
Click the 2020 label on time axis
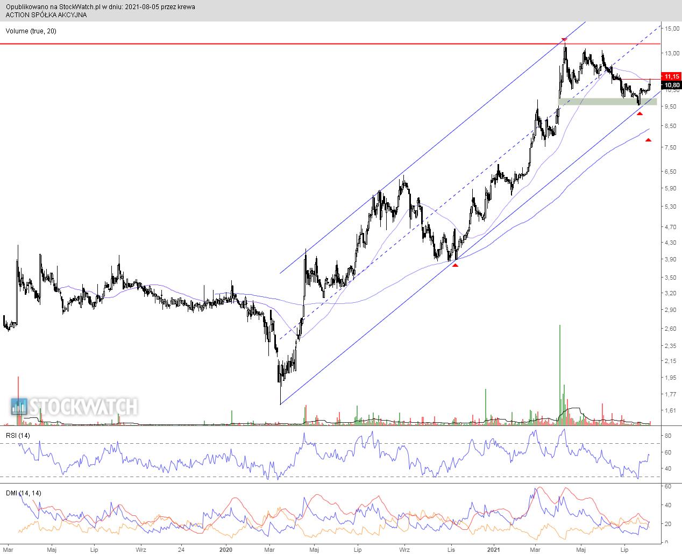click(x=226, y=550)
